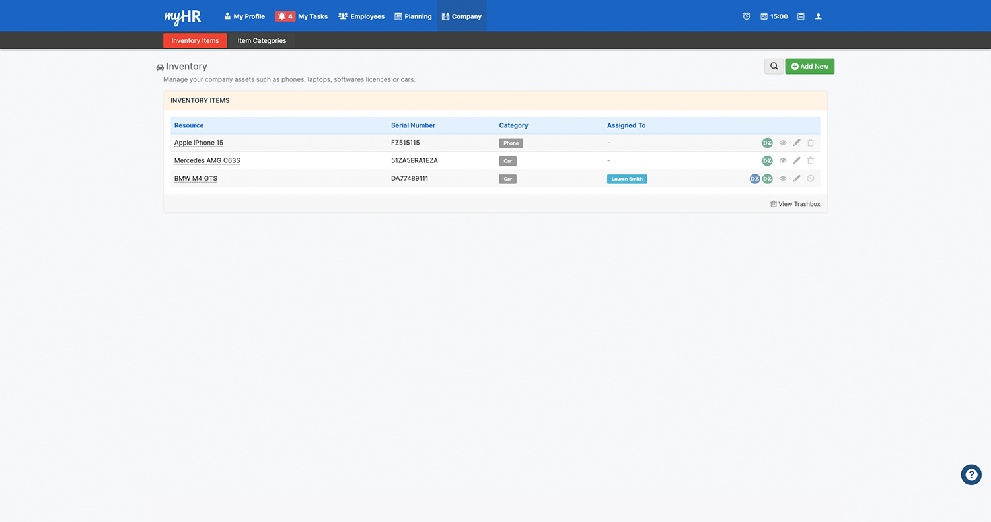View Mercedes AMG C63S via eye icon
The height and width of the screenshot is (522, 991).
783,160
